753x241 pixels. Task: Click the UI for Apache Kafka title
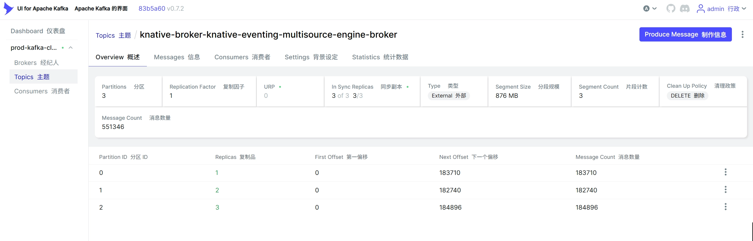(x=43, y=9)
